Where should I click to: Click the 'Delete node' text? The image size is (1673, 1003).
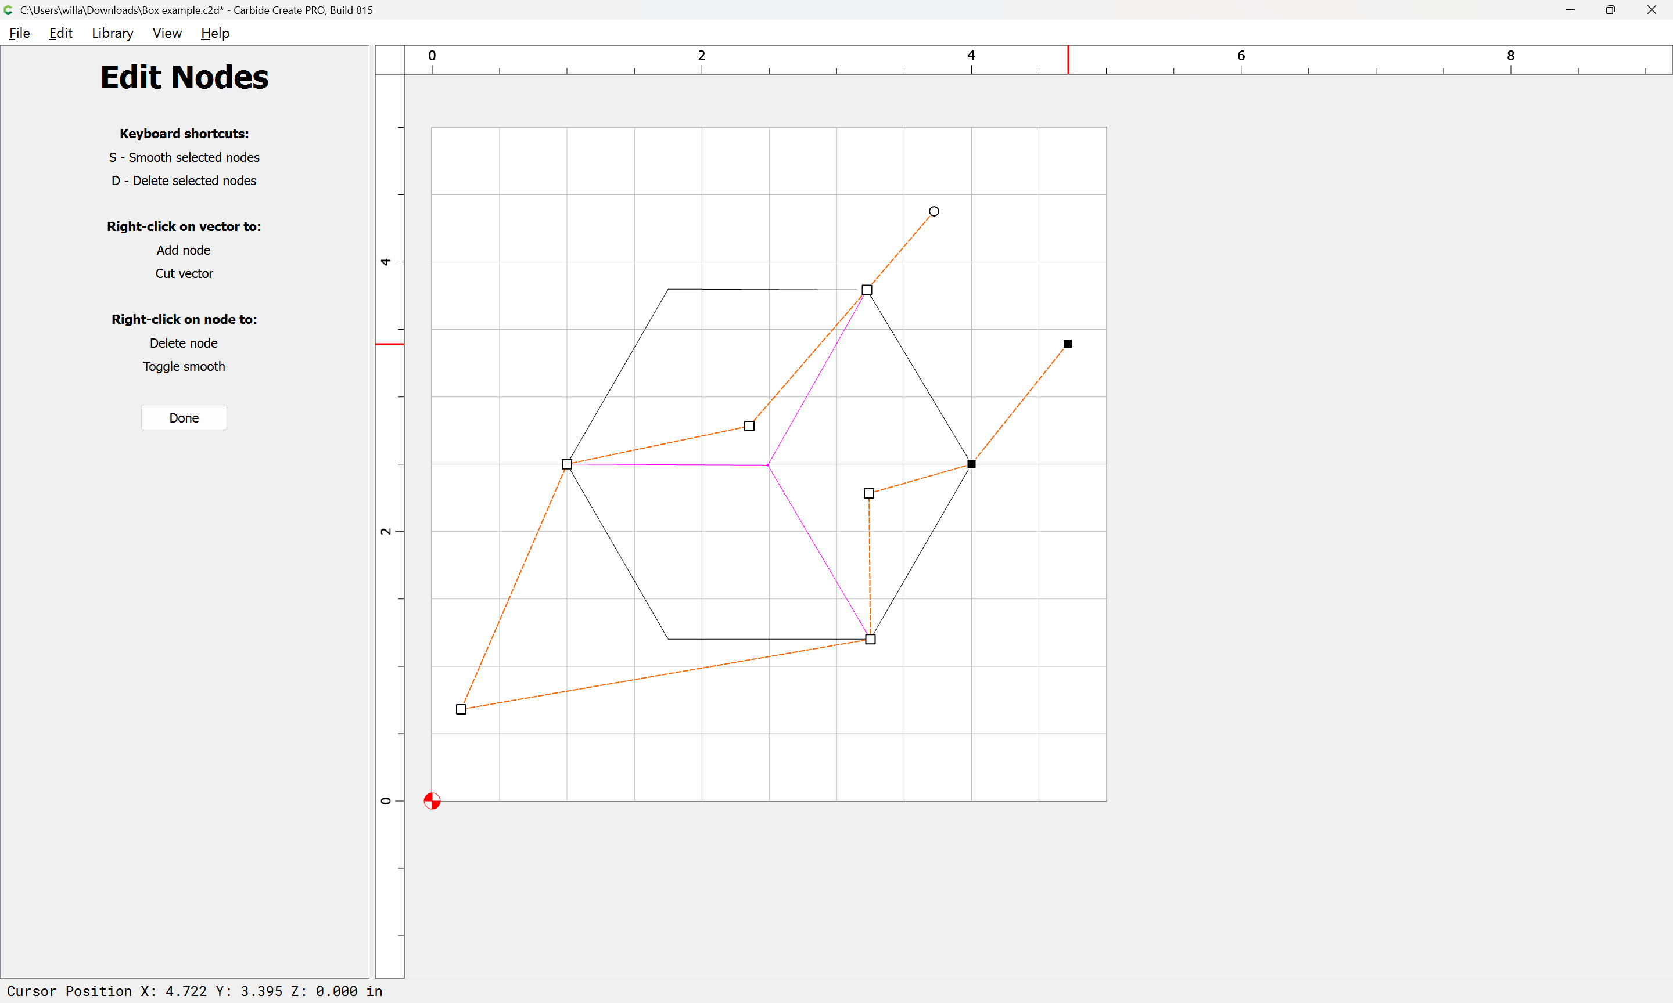coord(183,344)
